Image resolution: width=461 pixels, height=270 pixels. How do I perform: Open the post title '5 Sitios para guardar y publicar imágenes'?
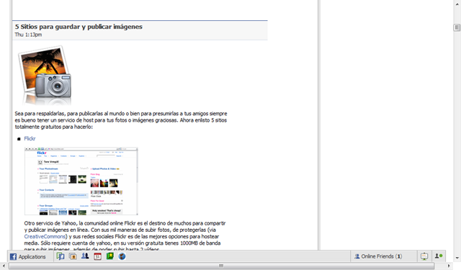(x=79, y=27)
